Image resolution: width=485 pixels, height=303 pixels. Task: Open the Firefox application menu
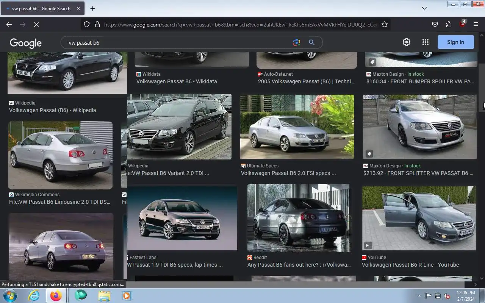(x=476, y=24)
